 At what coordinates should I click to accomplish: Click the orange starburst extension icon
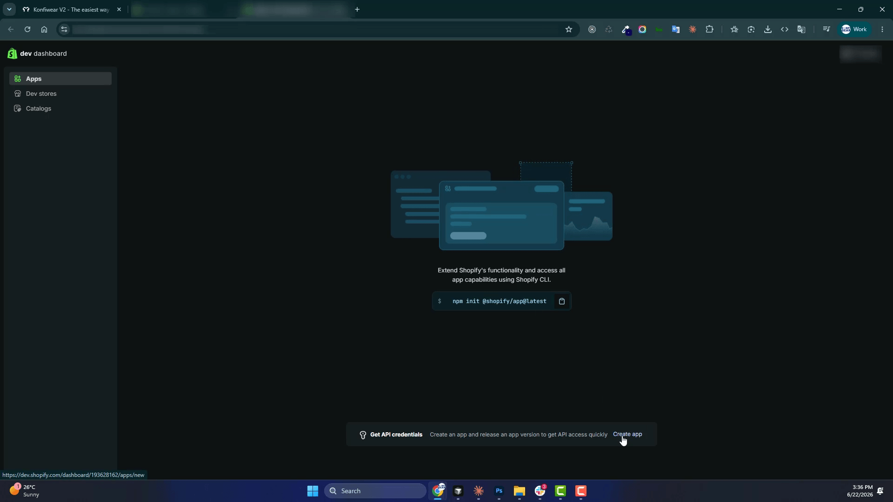pyautogui.click(x=693, y=29)
